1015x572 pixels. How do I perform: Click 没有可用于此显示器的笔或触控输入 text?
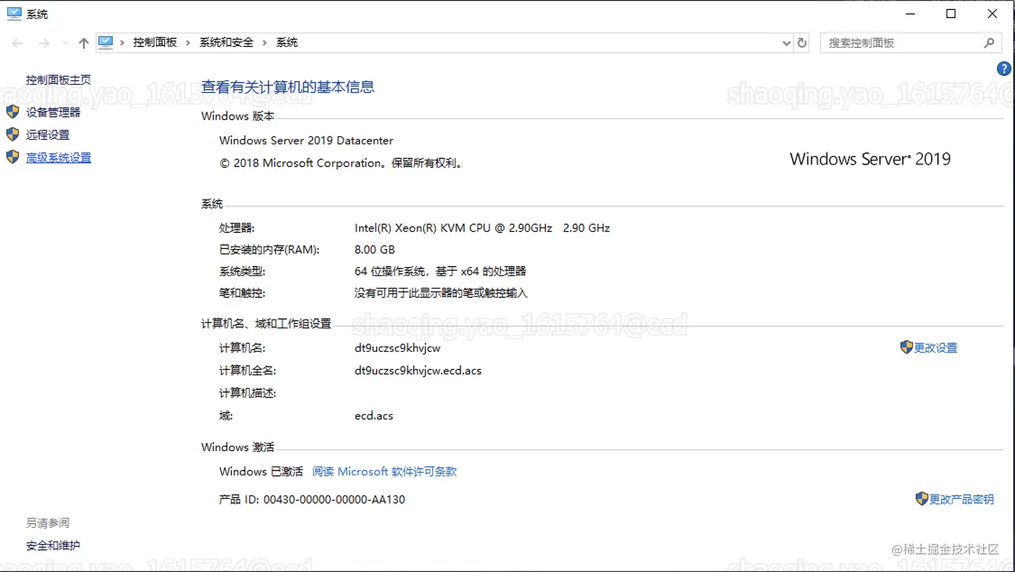pos(441,293)
